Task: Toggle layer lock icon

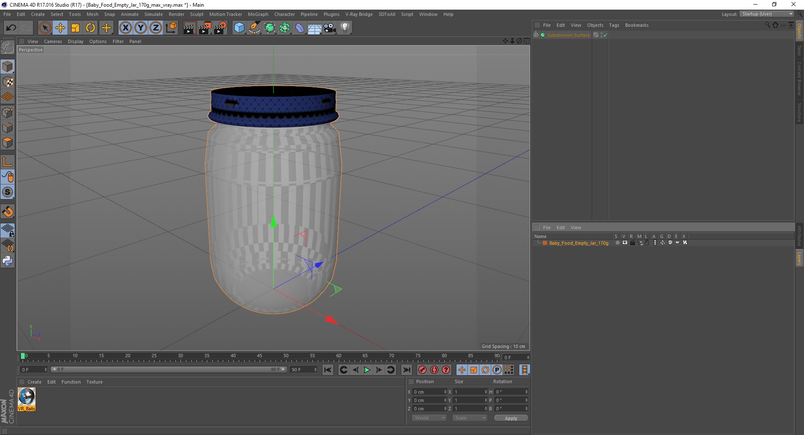Action: [x=647, y=243]
